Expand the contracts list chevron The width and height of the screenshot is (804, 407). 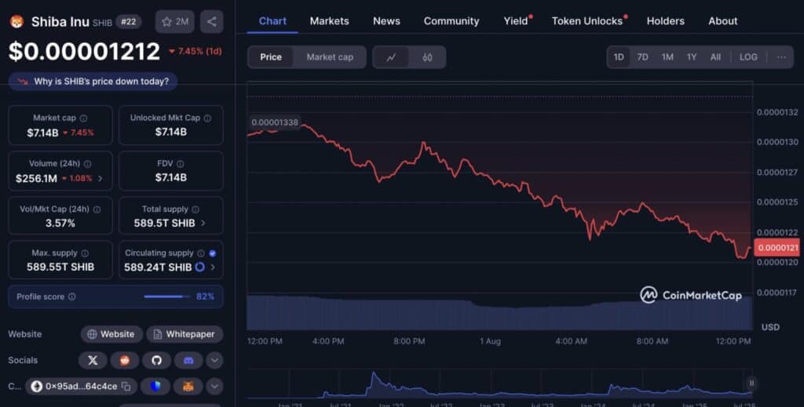click(214, 387)
